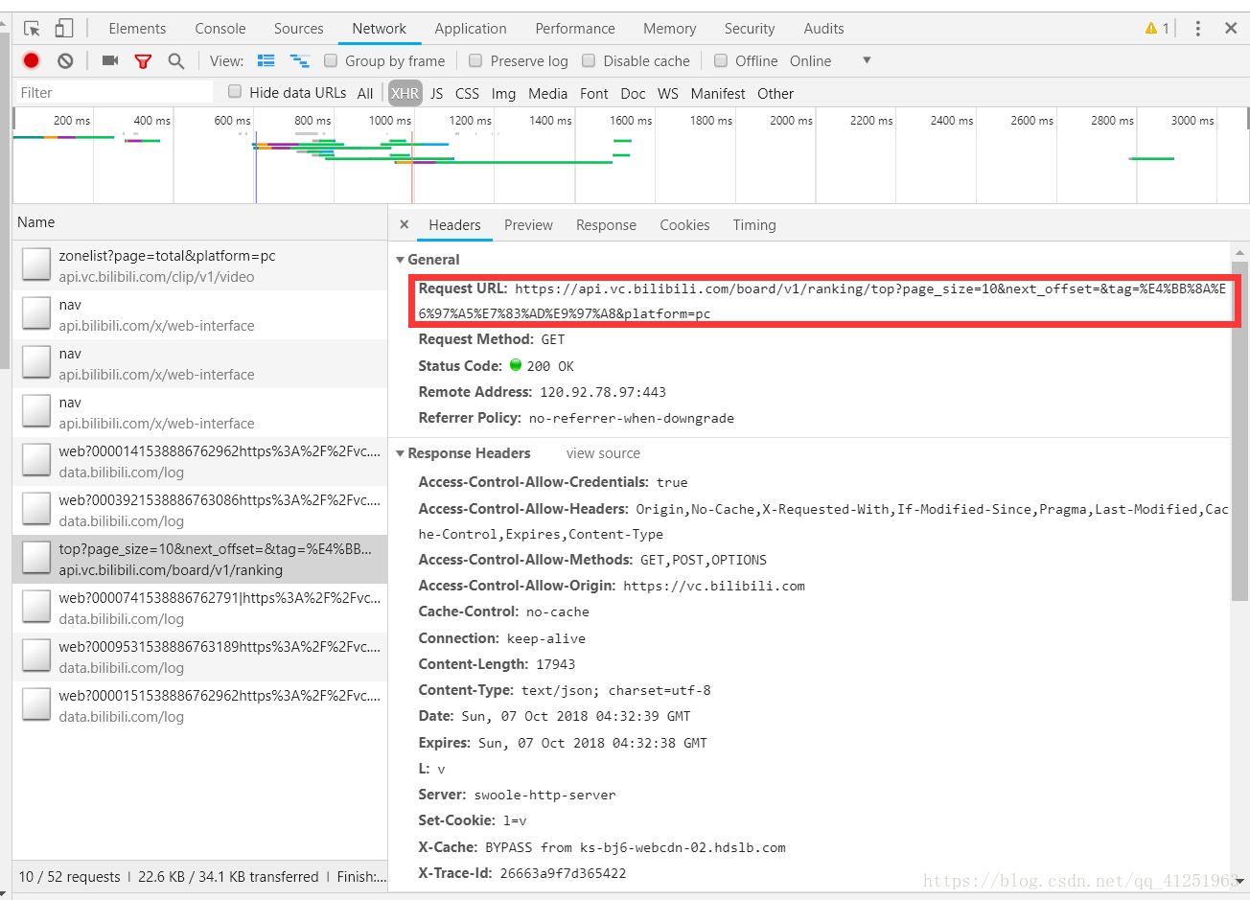Image resolution: width=1250 pixels, height=900 pixels.
Task: Filter requests by CSS
Action: pos(467,93)
